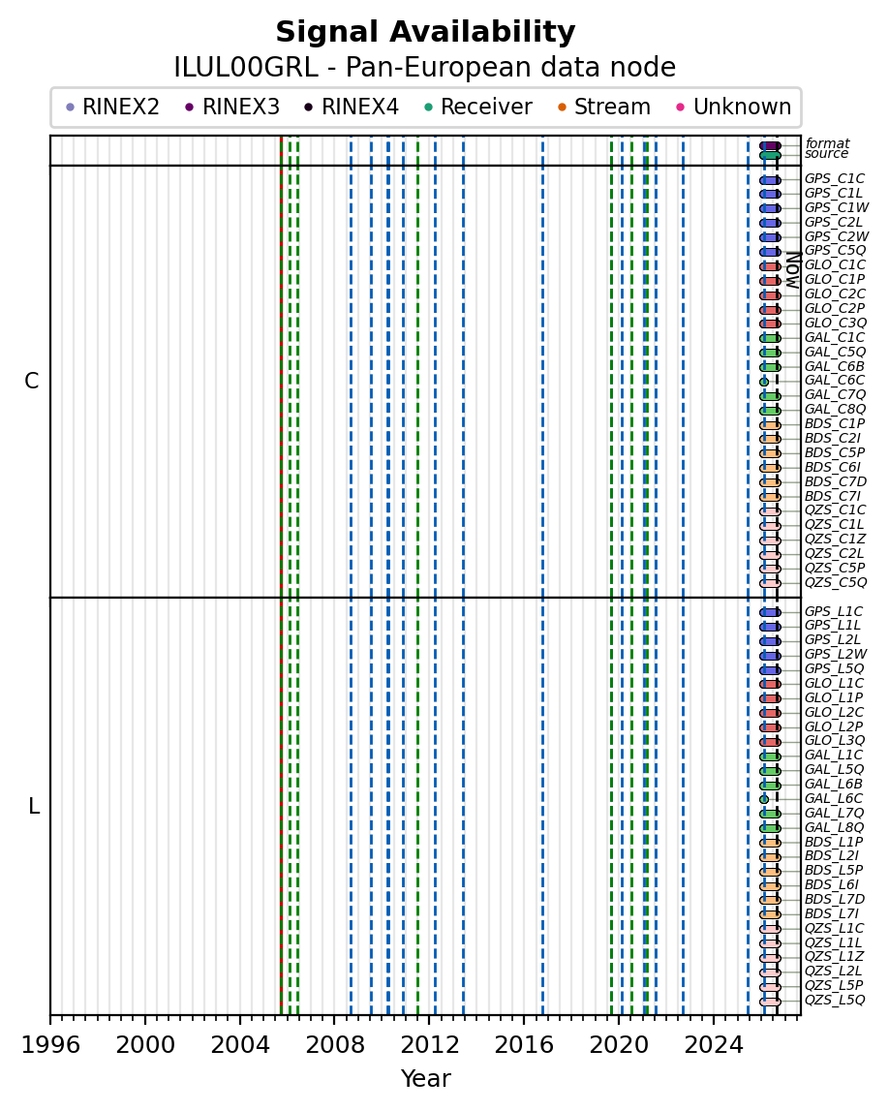The height and width of the screenshot is (1111, 889).
Task: Click the QZS_C5Q signal label
Action: [836, 582]
